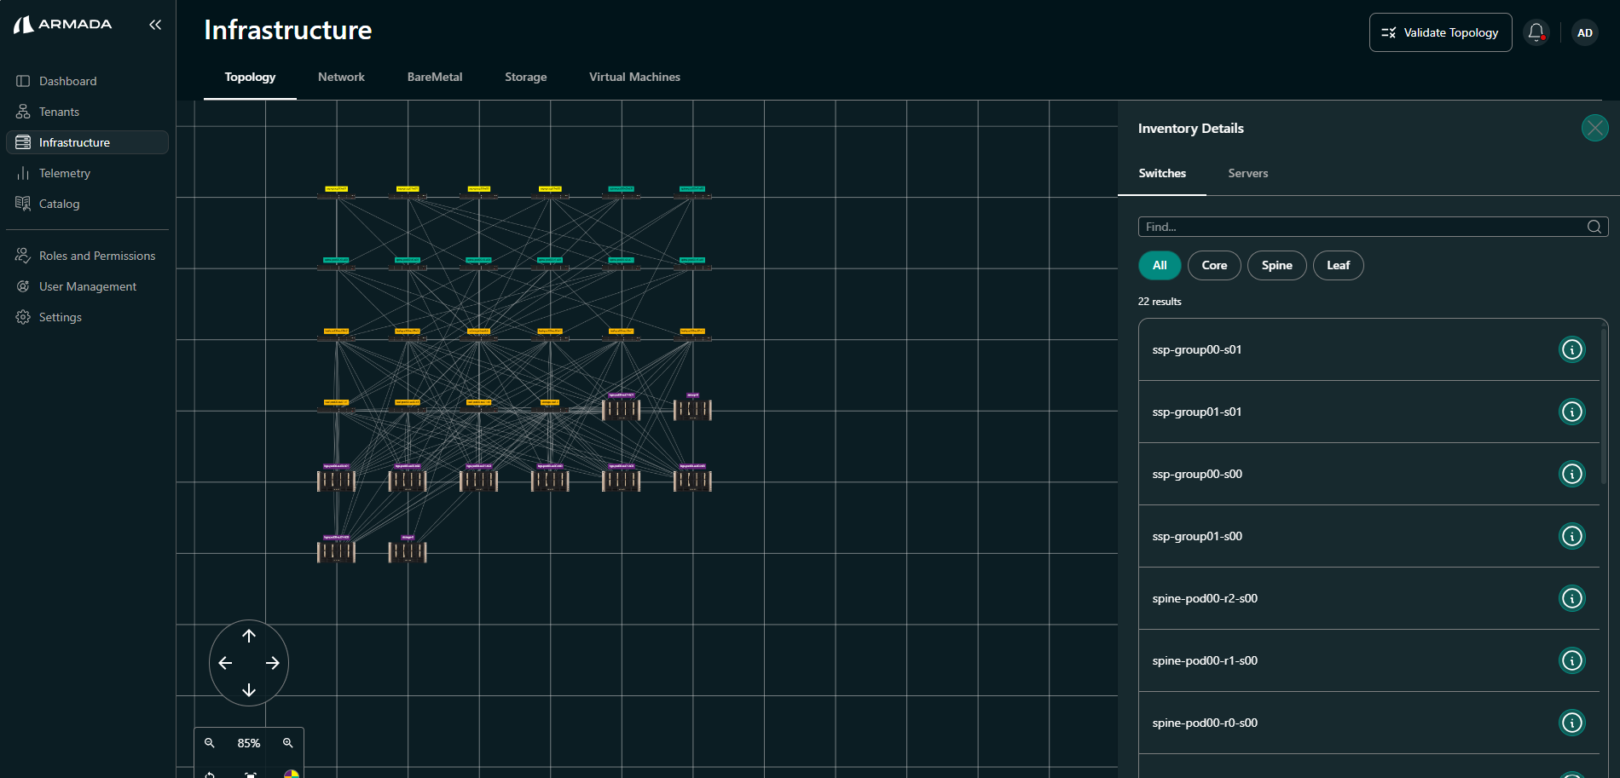Viewport: 1620px width, 778px height.
Task: Click the Validate Topology button
Action: tap(1440, 32)
